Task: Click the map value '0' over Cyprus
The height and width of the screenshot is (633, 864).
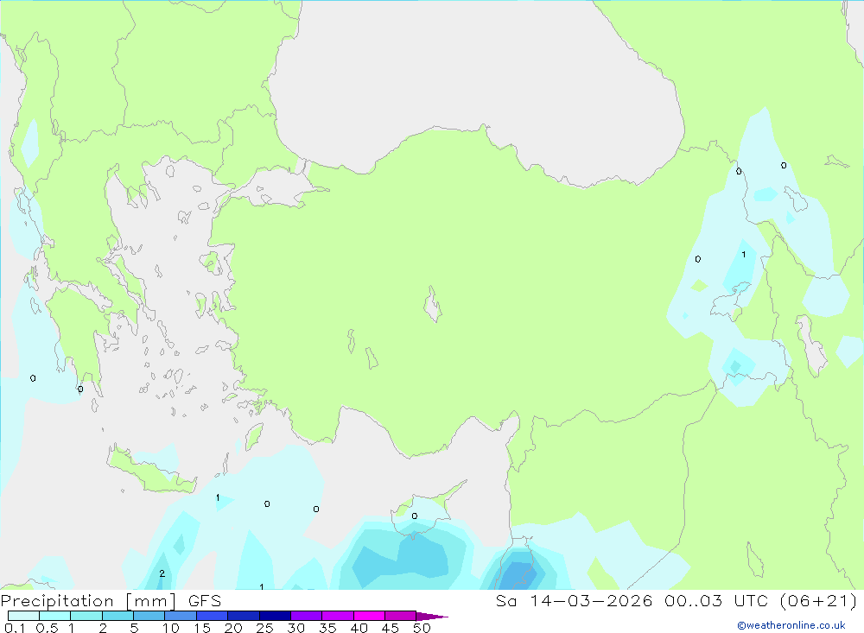Action: pyautogui.click(x=415, y=516)
